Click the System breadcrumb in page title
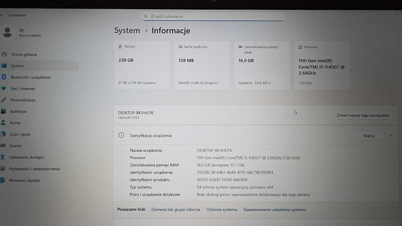Screen dimensions: 402x226 click(x=127, y=31)
